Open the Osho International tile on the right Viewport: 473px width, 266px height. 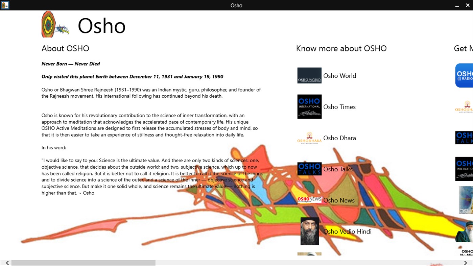tap(468, 169)
